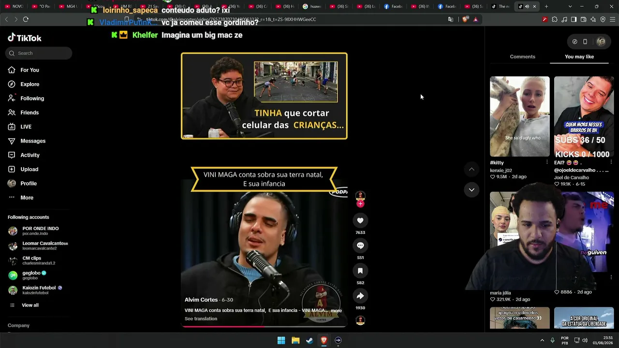The height and width of the screenshot is (348, 619).
Task: Click the TikTok logo
Action: click(x=25, y=38)
